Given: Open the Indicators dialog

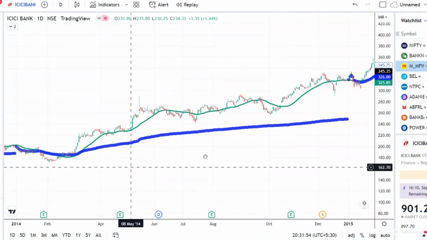Looking at the screenshot, I should tap(104, 5).
